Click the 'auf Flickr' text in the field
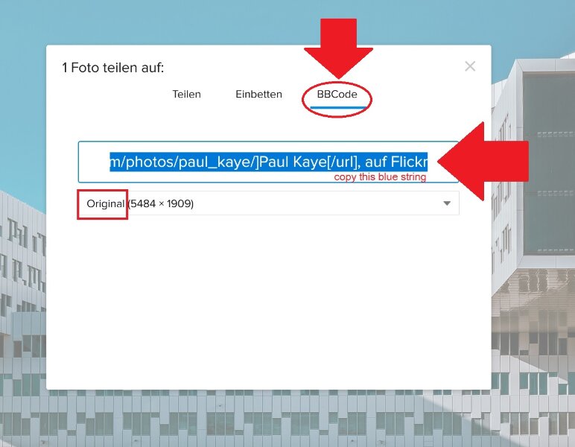 (x=396, y=161)
